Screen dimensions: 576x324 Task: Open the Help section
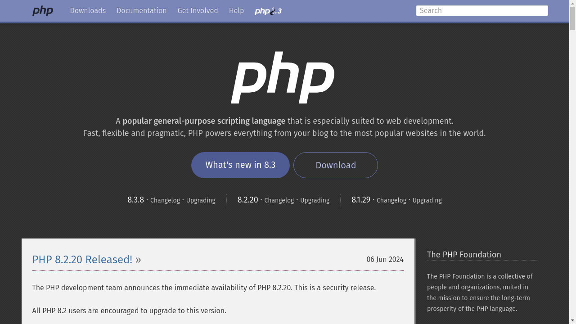pyautogui.click(x=236, y=10)
